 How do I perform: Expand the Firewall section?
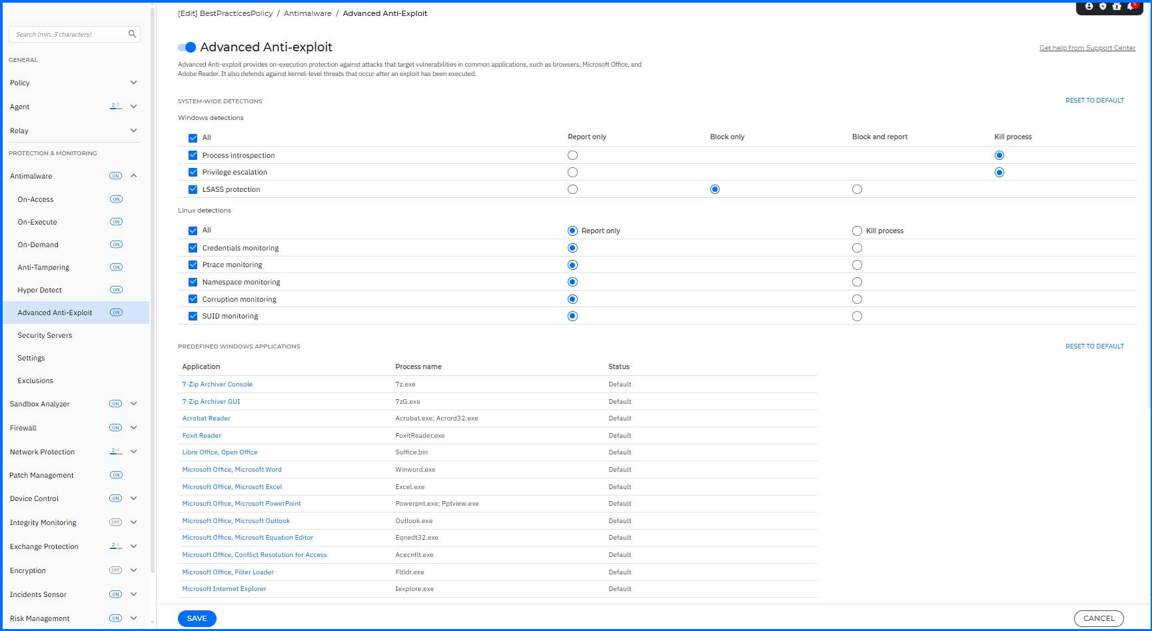pyautogui.click(x=133, y=427)
